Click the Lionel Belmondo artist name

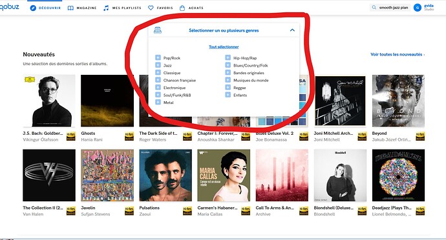(392, 214)
